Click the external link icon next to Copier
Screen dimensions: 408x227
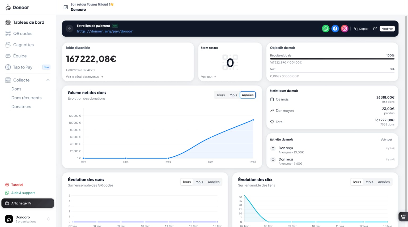(375, 28)
